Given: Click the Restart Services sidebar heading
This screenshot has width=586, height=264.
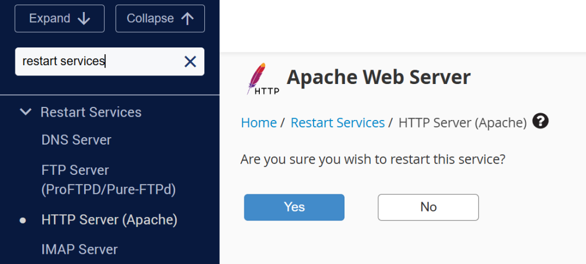Looking at the screenshot, I should pos(91,112).
